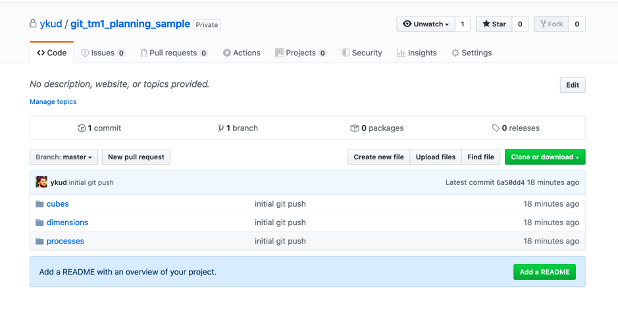This screenshot has width=618, height=314.
Task: Click the watchers count 1
Action: click(x=462, y=24)
